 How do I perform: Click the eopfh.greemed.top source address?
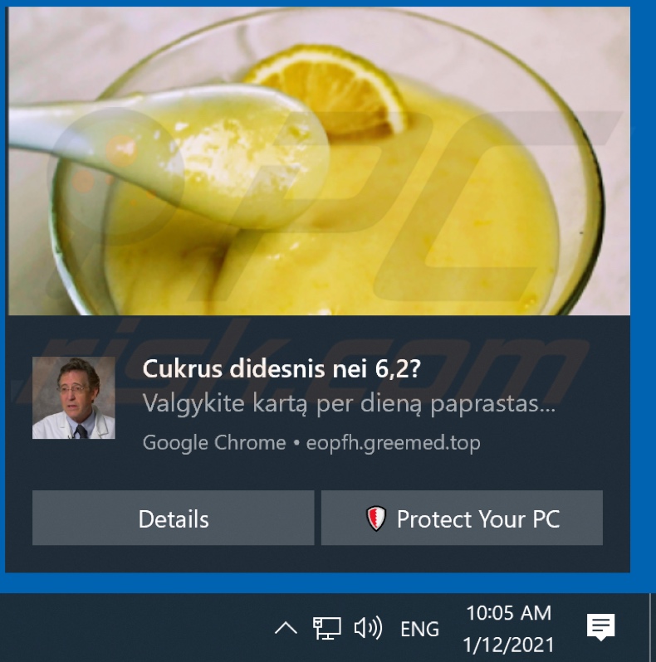tap(393, 443)
